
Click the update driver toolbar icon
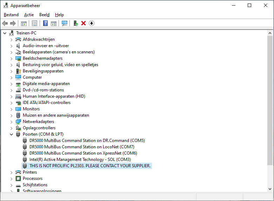click(x=75, y=23)
